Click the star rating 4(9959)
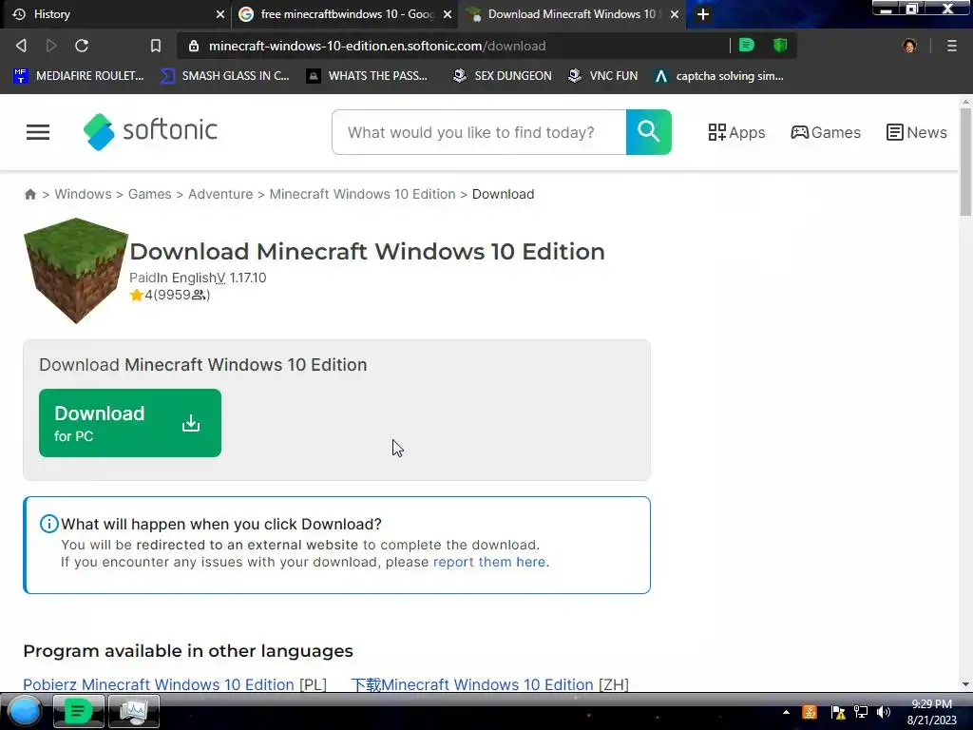This screenshot has width=973, height=730. point(170,295)
